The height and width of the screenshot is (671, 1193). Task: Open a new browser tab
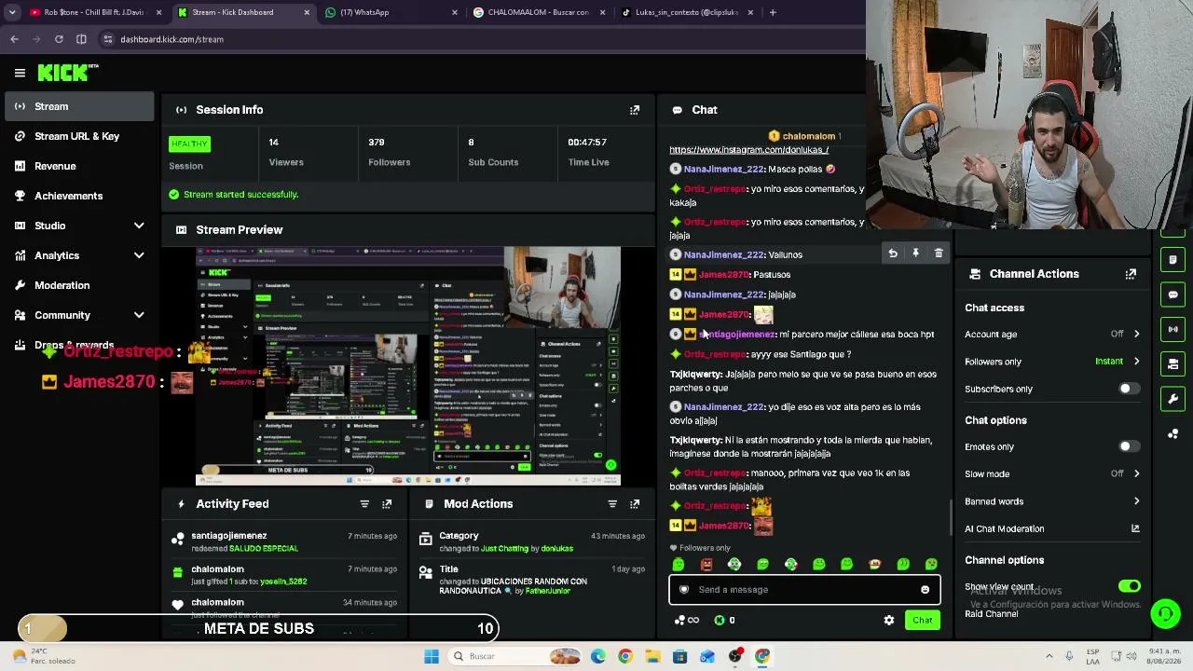pyautogui.click(x=773, y=12)
